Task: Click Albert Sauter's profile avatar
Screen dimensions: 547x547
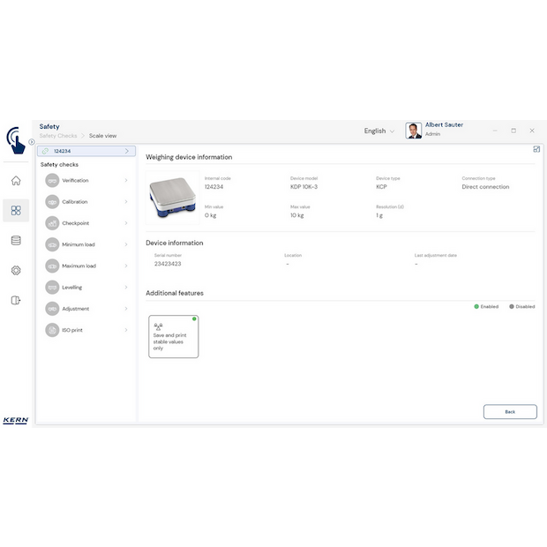Action: (413, 131)
